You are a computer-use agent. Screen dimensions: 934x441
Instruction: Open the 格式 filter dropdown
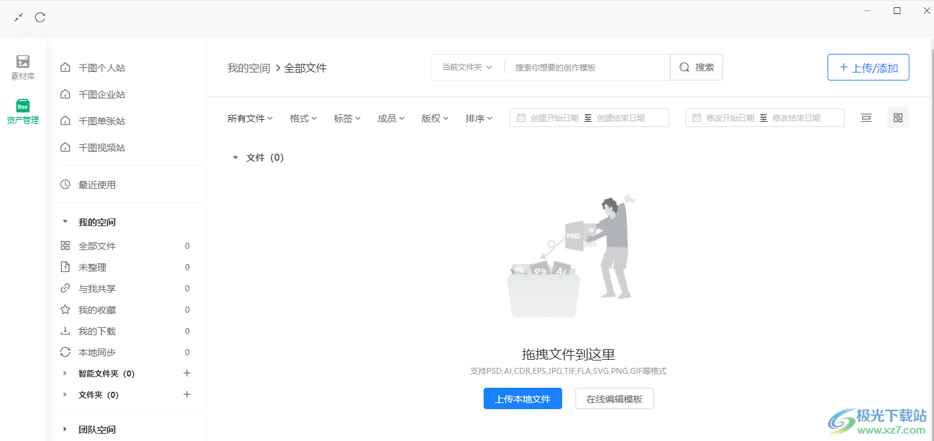(x=303, y=118)
